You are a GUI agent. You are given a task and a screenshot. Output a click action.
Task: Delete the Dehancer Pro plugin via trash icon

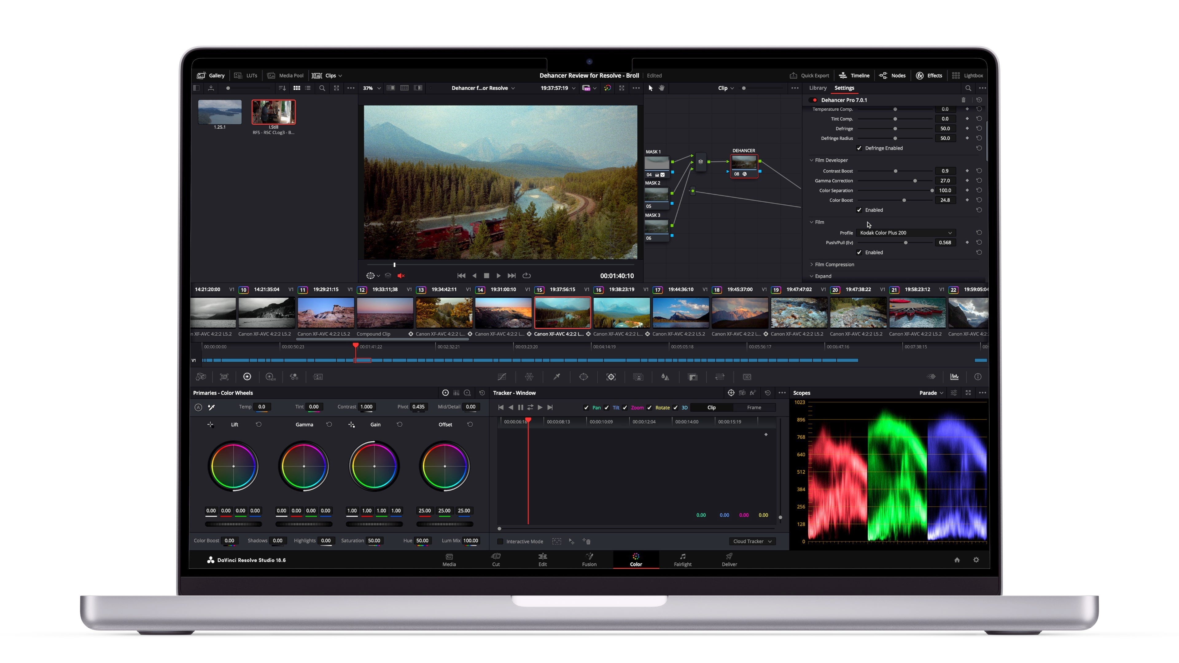[963, 100]
